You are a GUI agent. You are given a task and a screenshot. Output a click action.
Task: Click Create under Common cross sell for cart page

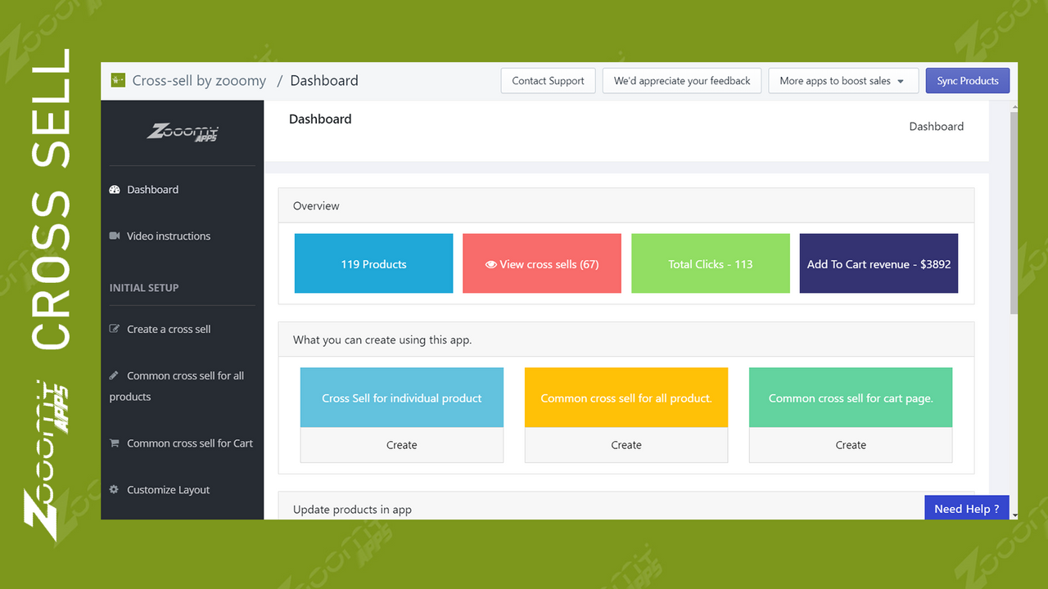click(x=851, y=445)
